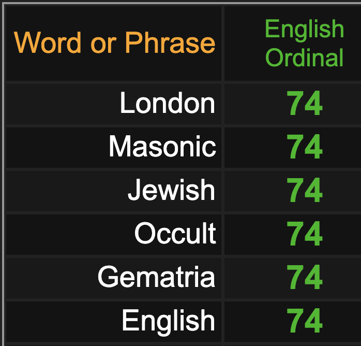The image size is (361, 346).
Task: Click the 'English Ordinal' column header
Action: (304, 43)
